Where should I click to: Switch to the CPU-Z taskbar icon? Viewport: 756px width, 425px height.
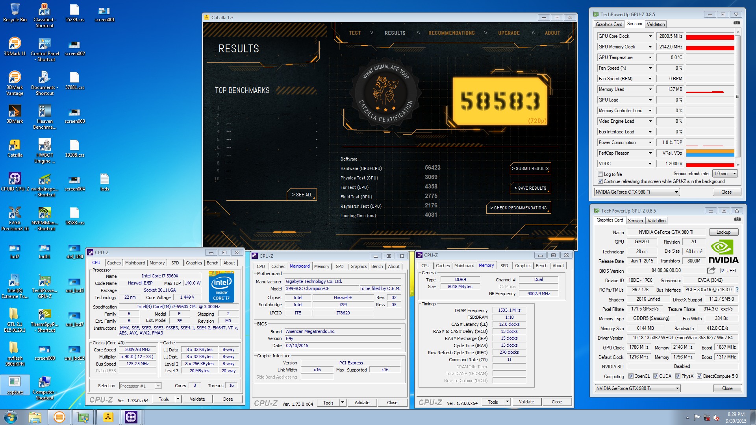click(x=131, y=417)
